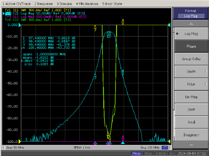Open the 5 Instr State menu

click(112, 4)
